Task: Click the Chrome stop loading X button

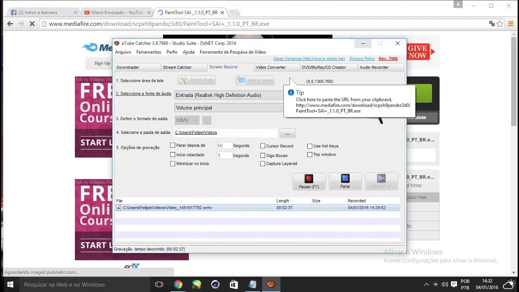Action: point(32,24)
